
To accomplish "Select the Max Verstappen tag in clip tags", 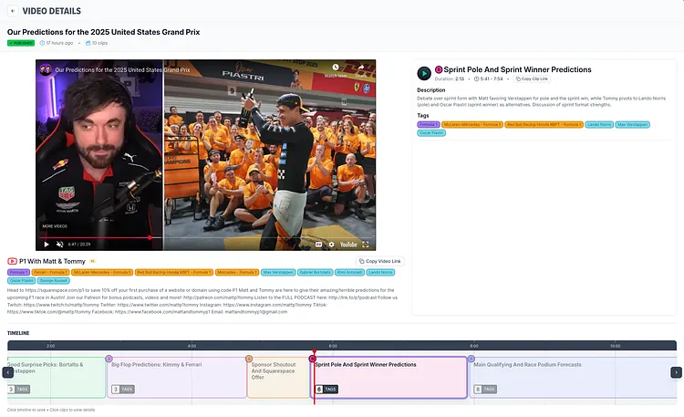I will coord(633,123).
